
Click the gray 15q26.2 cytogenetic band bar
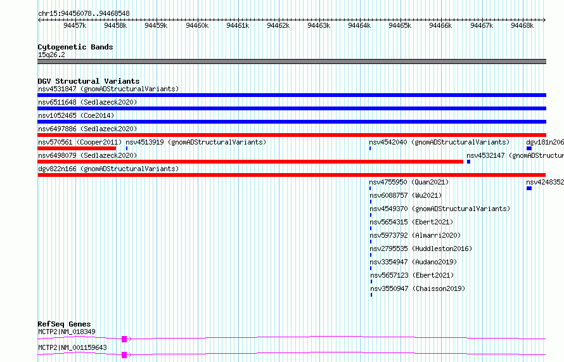click(292, 61)
